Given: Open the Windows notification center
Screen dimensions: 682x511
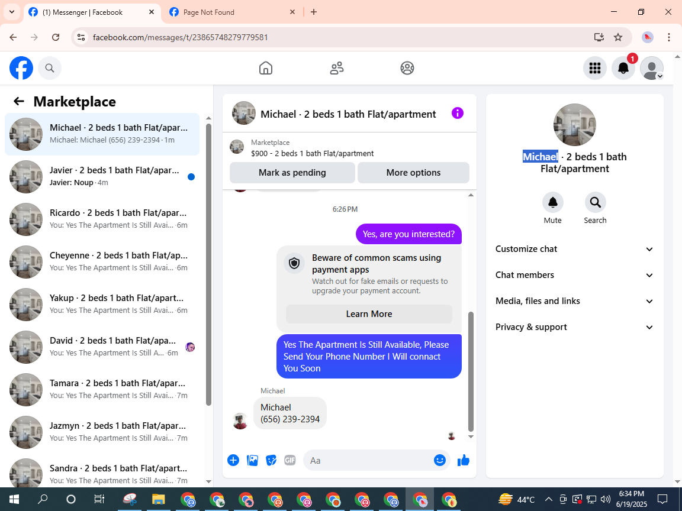Looking at the screenshot, I should 662,499.
